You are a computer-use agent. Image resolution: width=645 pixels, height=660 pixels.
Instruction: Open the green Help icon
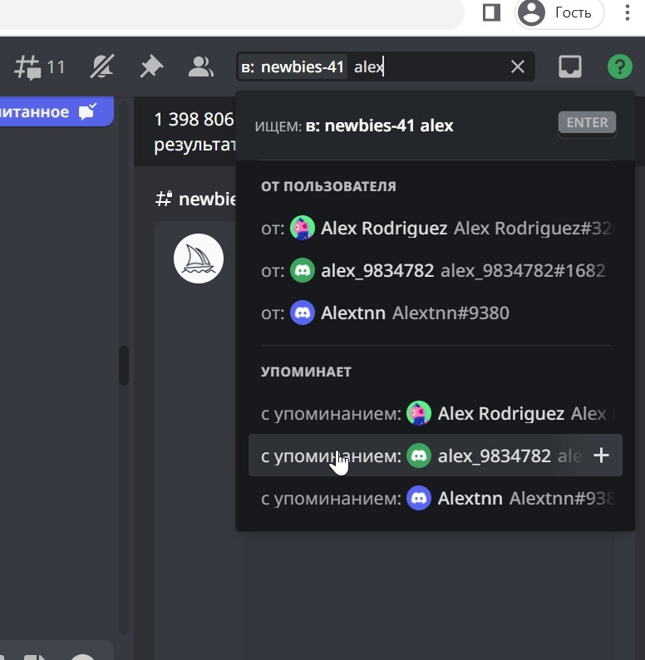point(619,66)
